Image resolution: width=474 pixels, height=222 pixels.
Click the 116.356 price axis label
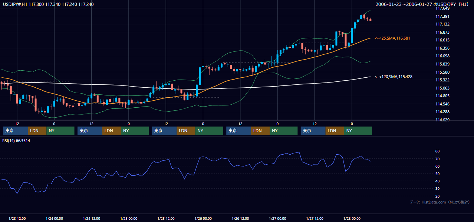(x=442, y=48)
